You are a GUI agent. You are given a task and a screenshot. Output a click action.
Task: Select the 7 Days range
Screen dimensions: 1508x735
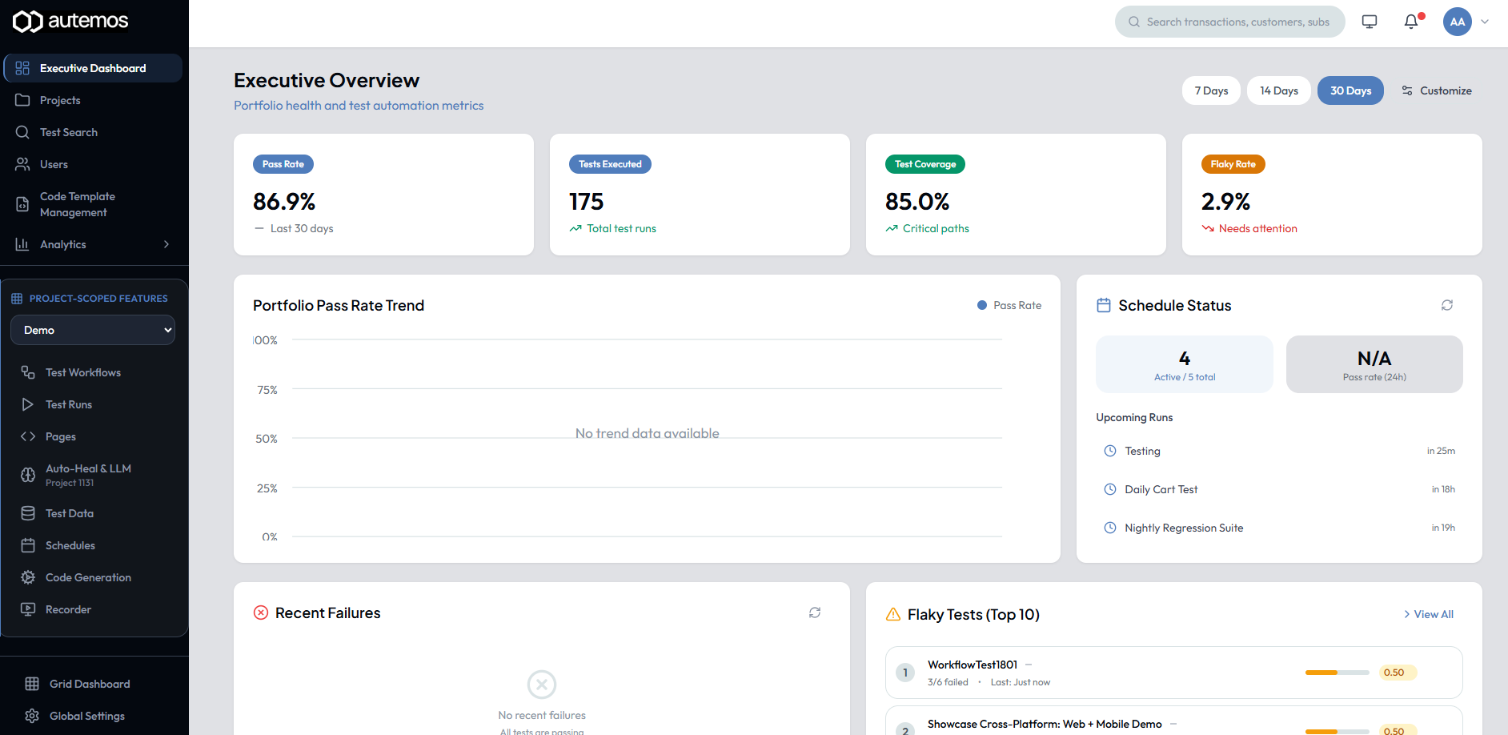click(1211, 90)
